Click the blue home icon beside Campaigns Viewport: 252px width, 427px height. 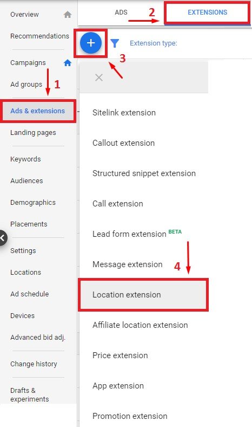tap(68, 63)
